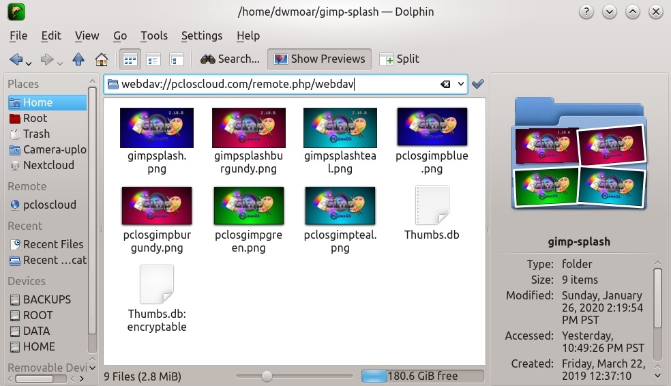Select the Thumbs.db:encryptable file icon

[x=157, y=284]
